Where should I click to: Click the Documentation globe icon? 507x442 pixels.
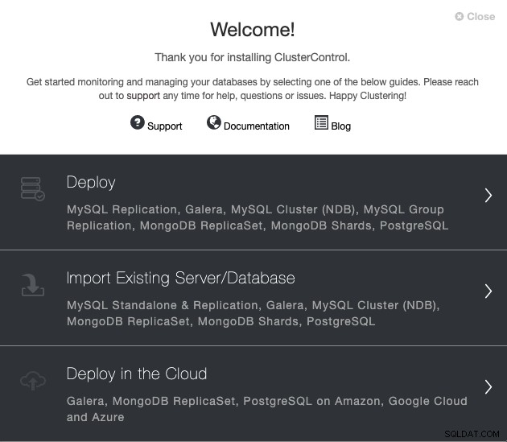click(x=214, y=122)
